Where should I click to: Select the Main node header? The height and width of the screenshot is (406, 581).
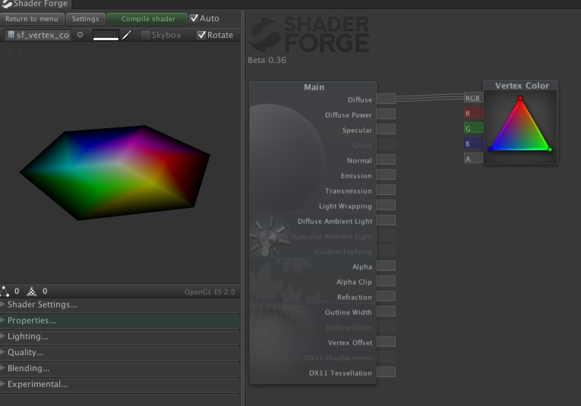tap(313, 87)
